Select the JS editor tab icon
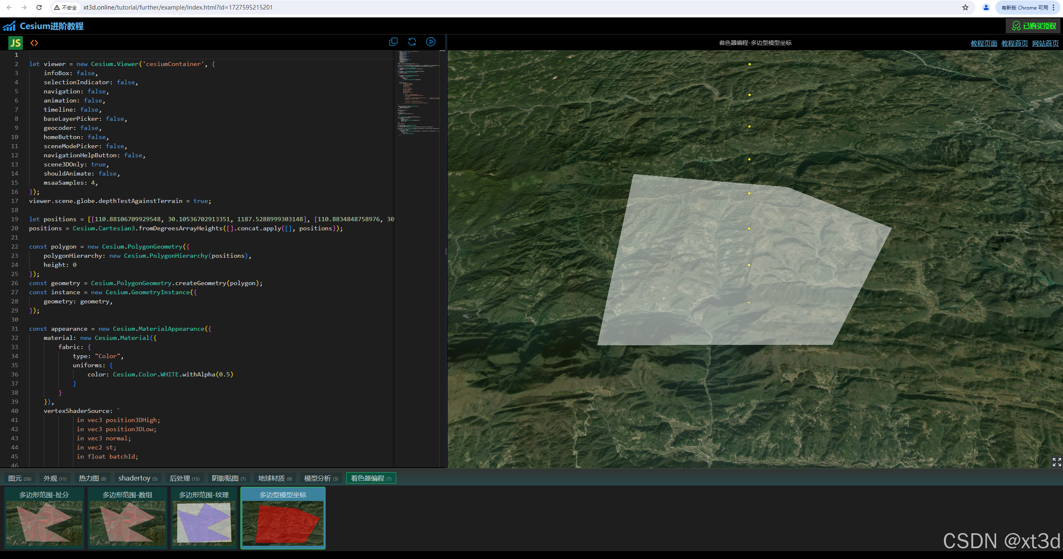 coord(15,43)
